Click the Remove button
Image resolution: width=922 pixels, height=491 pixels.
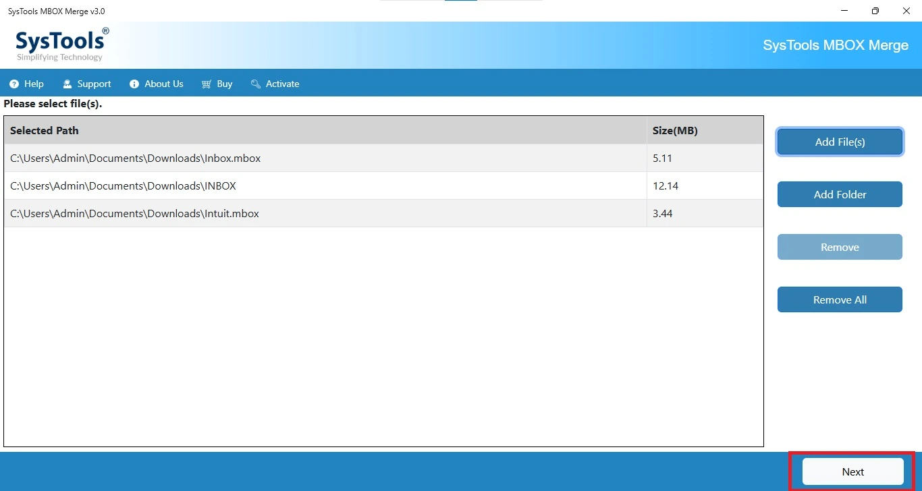pyautogui.click(x=840, y=247)
